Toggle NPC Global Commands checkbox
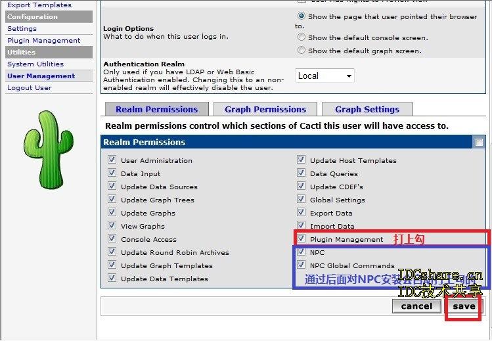Viewport: 492px width, 341px height. tap(302, 265)
